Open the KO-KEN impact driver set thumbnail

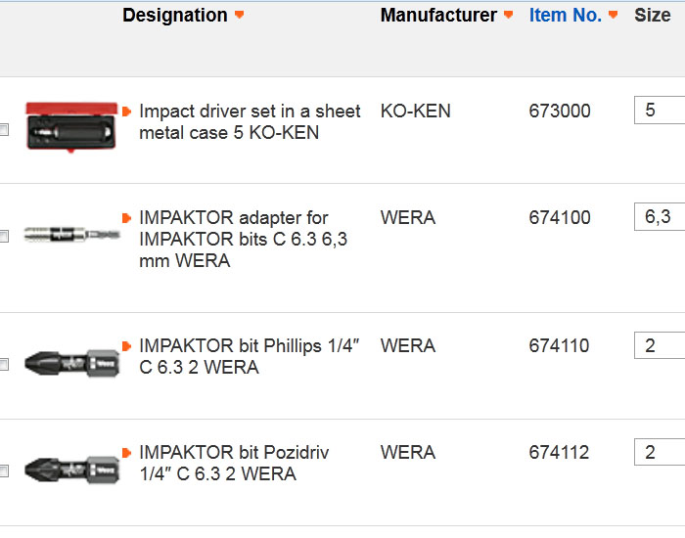pyautogui.click(x=70, y=125)
